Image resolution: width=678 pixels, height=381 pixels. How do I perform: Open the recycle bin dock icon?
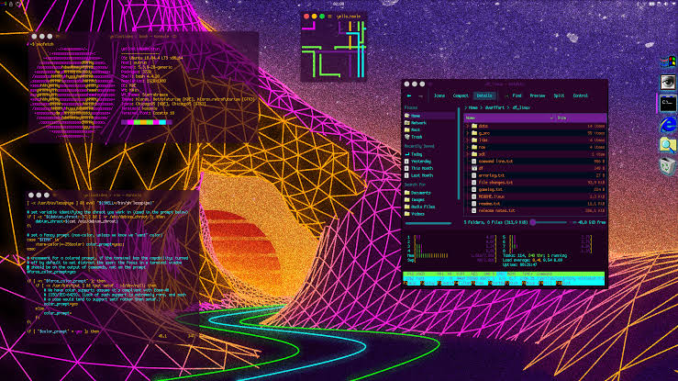pos(668,166)
